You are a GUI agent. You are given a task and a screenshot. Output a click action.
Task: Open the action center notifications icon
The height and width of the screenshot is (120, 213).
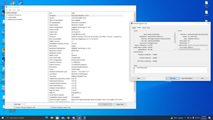click(x=209, y=118)
